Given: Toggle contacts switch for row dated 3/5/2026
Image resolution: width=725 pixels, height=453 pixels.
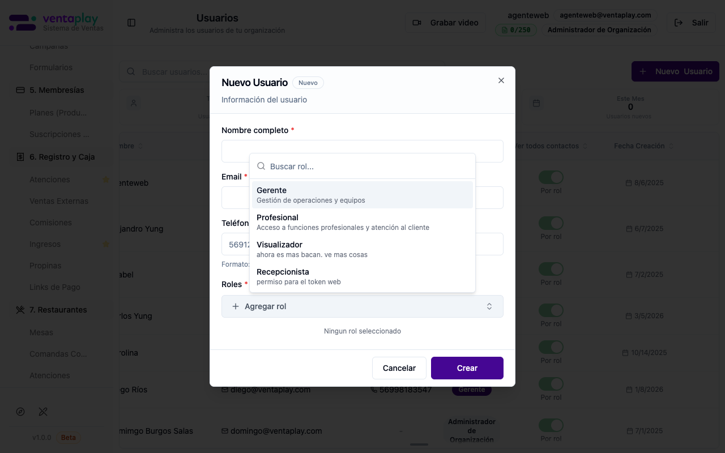Looking at the screenshot, I should coord(551,310).
